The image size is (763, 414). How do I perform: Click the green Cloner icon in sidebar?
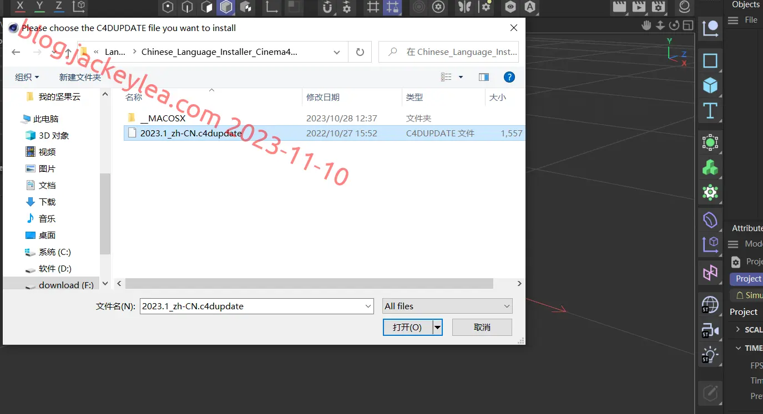710,167
